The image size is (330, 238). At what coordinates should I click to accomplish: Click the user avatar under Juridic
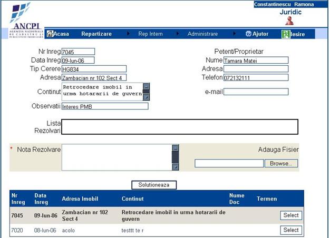pos(289,21)
